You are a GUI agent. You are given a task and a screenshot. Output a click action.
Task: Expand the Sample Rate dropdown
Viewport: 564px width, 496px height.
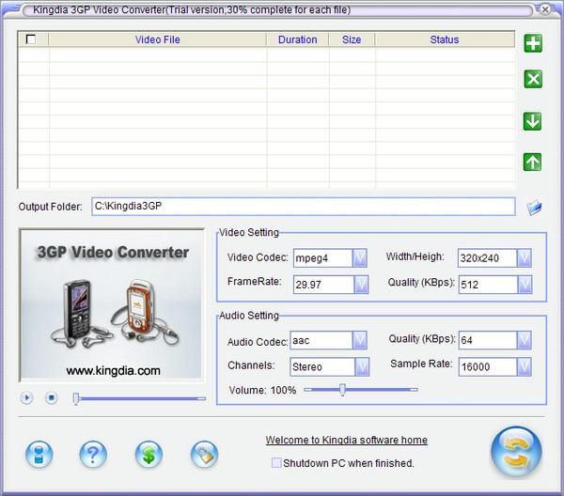tap(525, 367)
